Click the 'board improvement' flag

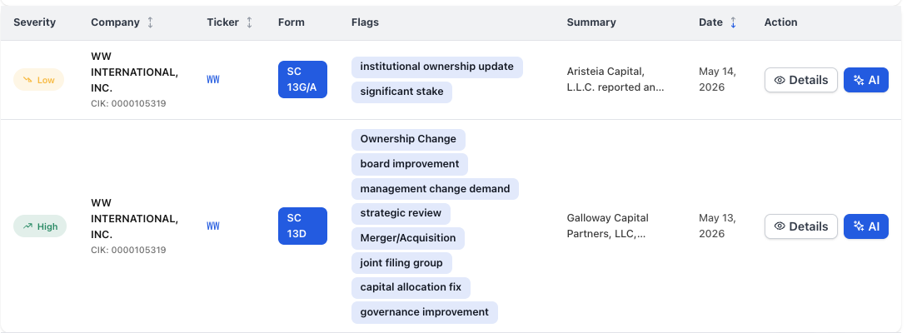tap(410, 164)
